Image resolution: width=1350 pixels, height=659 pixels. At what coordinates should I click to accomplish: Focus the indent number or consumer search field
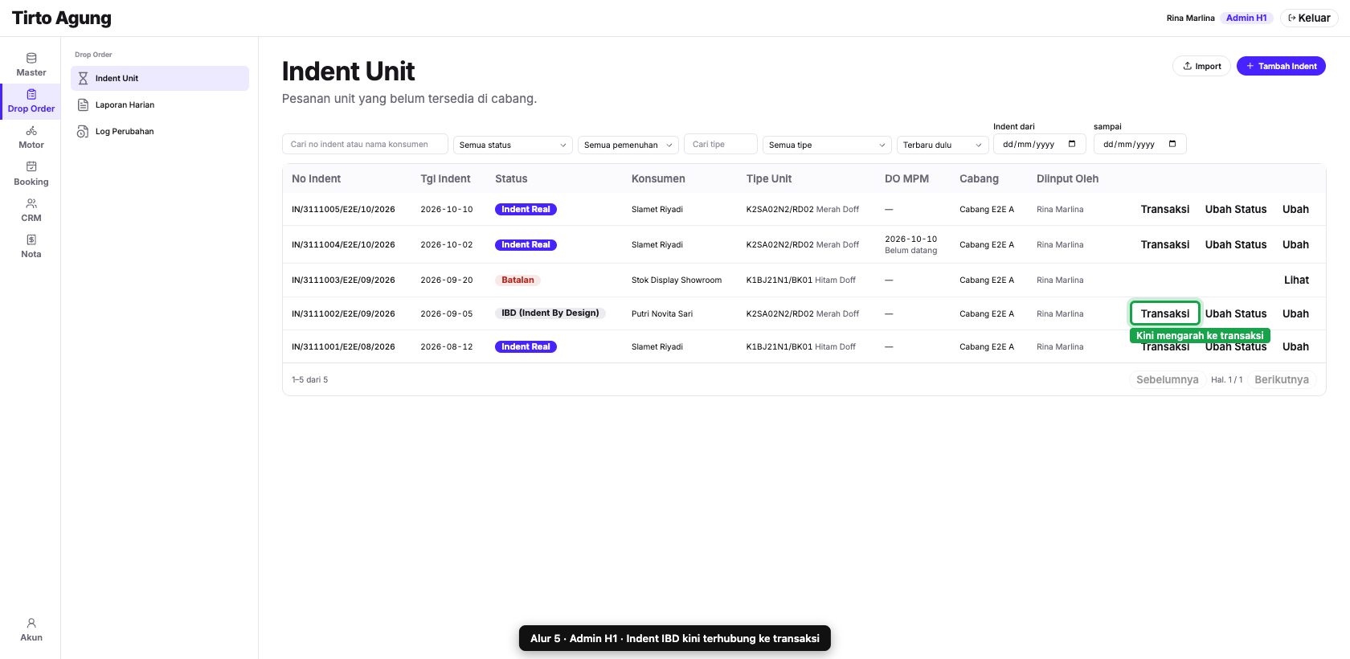tap(365, 144)
